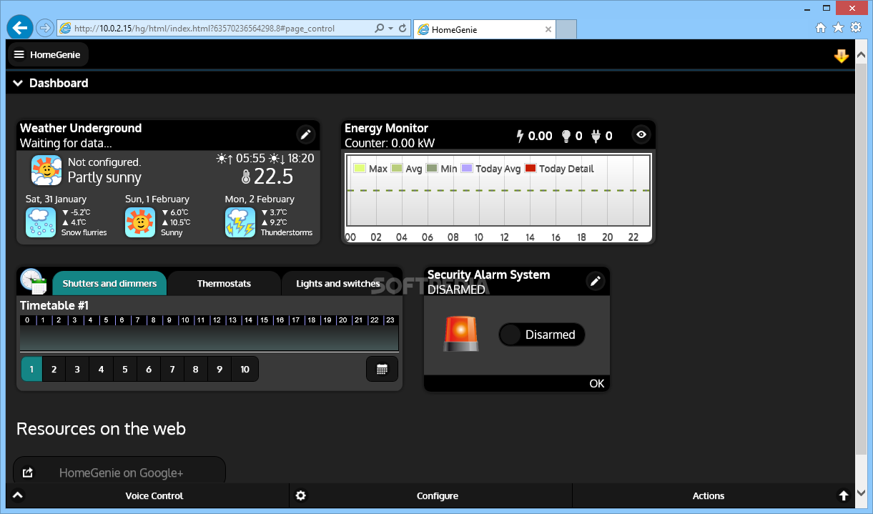Open the HomeGenie hamburger menu
Screen dimensions: 873x514
[x=48, y=54]
